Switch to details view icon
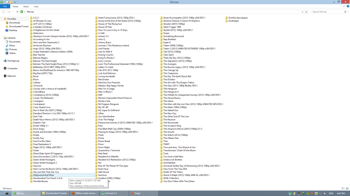The height and width of the screenshot is (196, 350). pos(343,189)
